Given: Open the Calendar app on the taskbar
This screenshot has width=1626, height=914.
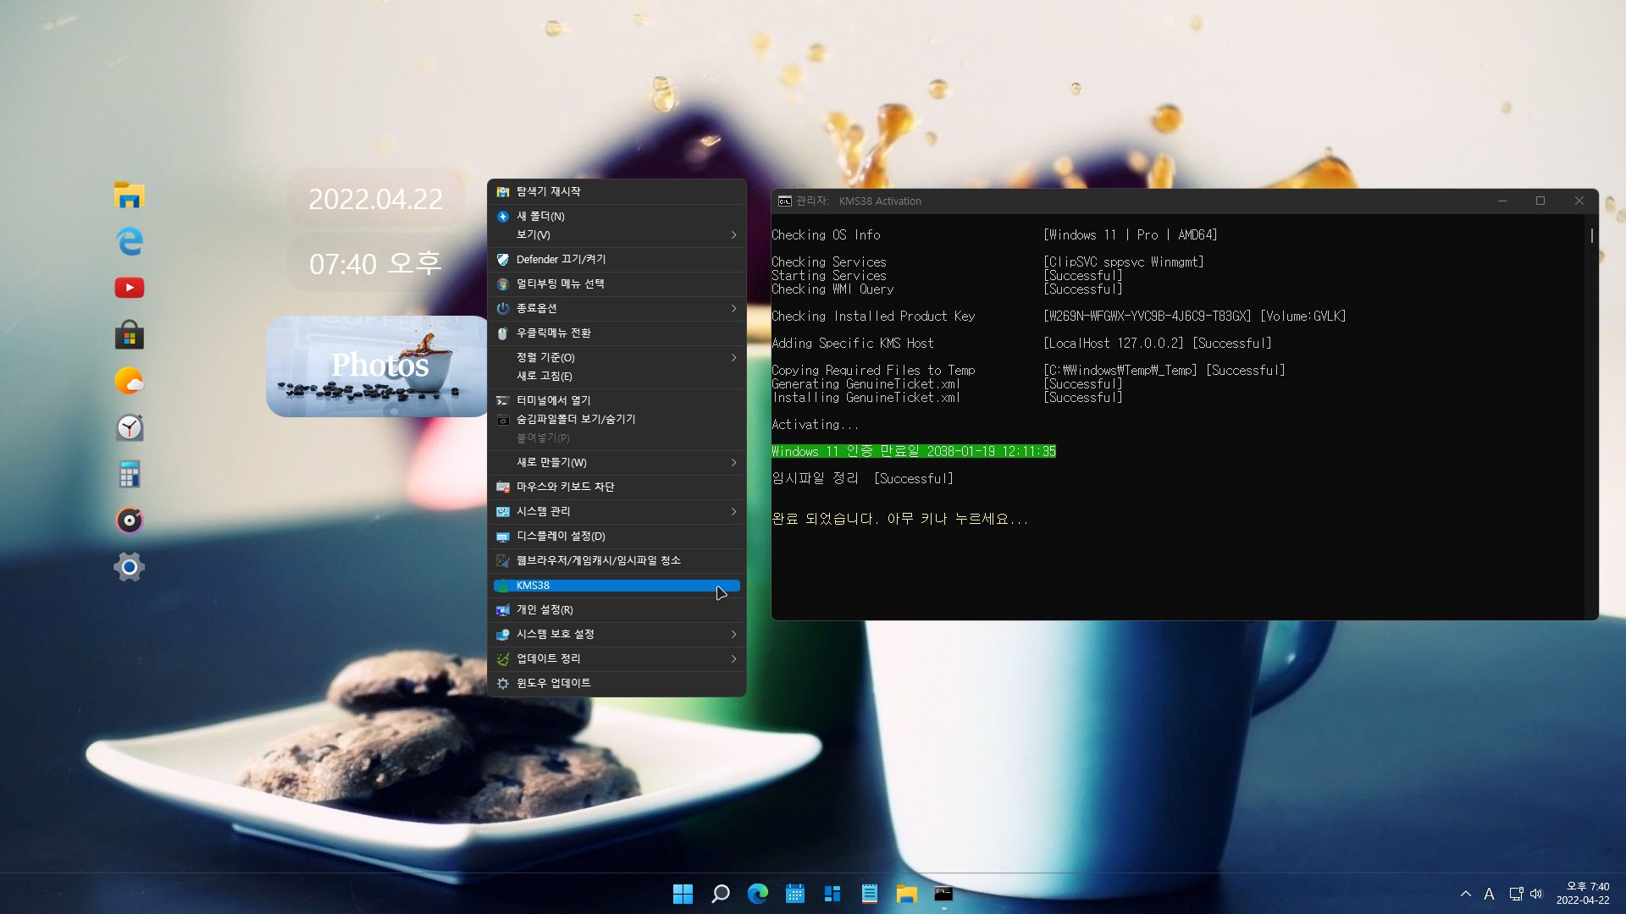Looking at the screenshot, I should pos(795,894).
